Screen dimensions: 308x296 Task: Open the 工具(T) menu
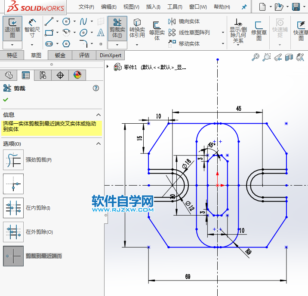coord(175,7)
